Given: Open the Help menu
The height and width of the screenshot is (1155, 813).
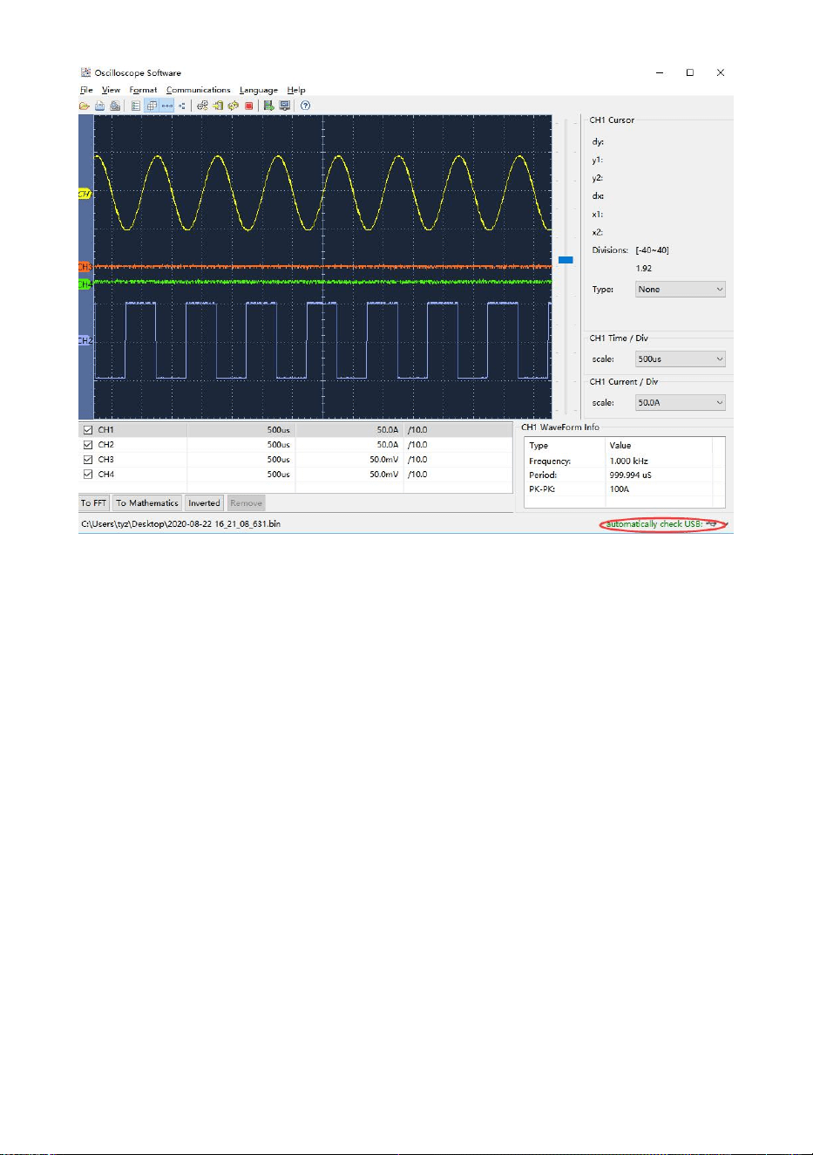Looking at the screenshot, I should (x=296, y=90).
